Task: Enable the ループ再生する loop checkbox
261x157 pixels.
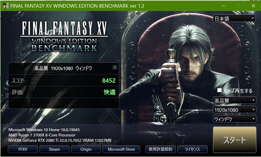Action: pyautogui.click(x=219, y=90)
